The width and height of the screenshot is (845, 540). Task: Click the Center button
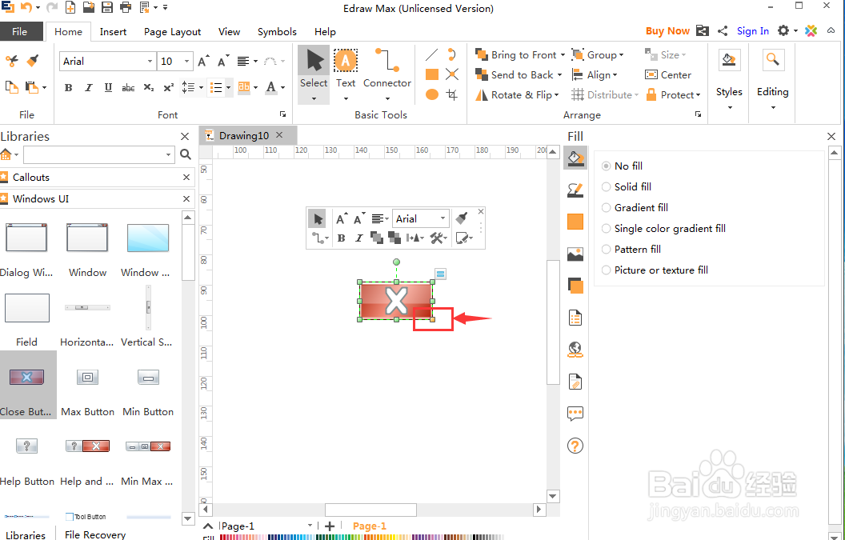667,75
